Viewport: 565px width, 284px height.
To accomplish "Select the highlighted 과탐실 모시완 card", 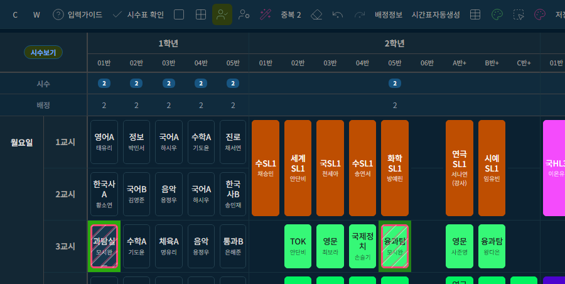I will pyautogui.click(x=104, y=246).
